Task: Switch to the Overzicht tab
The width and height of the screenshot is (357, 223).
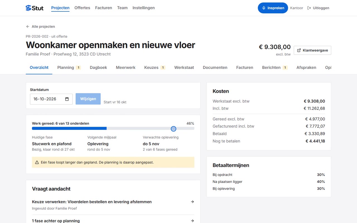Action: (39, 67)
